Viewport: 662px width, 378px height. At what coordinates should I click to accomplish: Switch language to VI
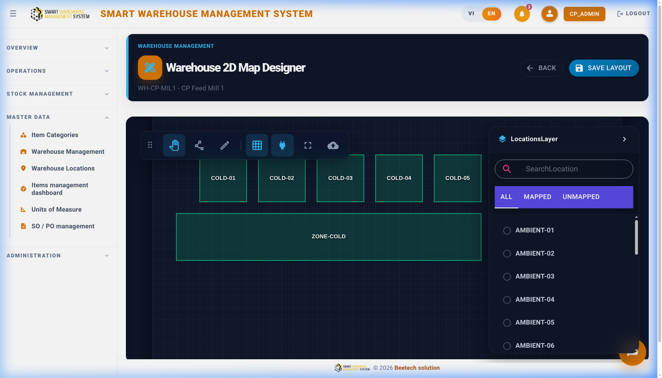471,14
